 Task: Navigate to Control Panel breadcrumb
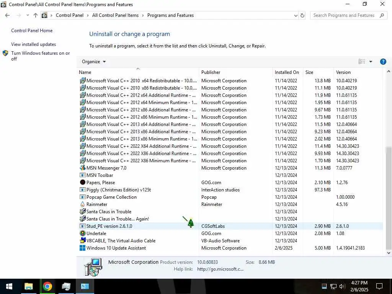point(70,15)
